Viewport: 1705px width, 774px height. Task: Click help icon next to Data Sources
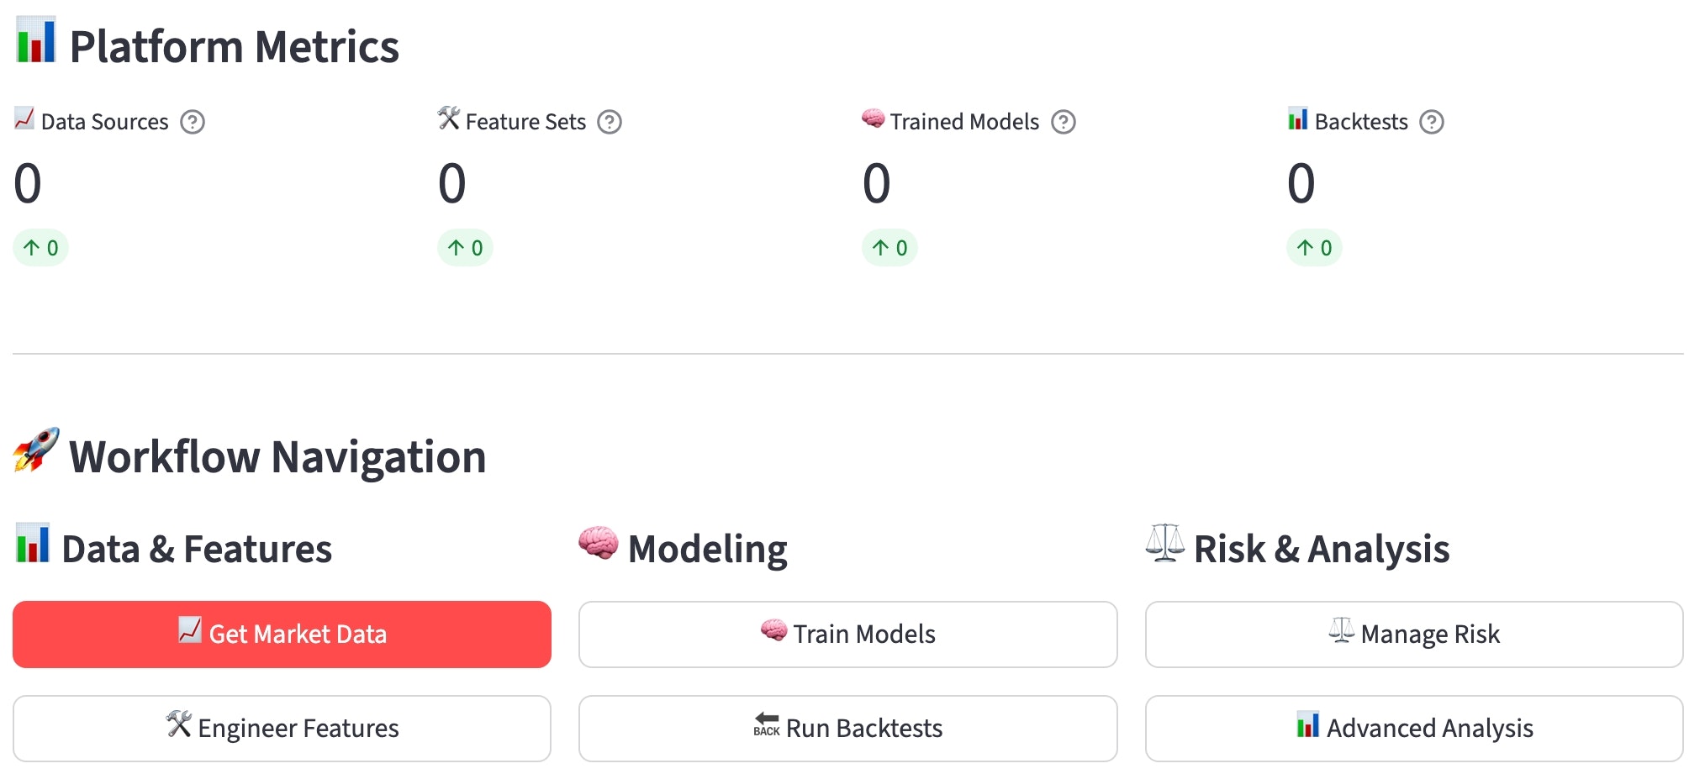pyautogui.click(x=193, y=123)
